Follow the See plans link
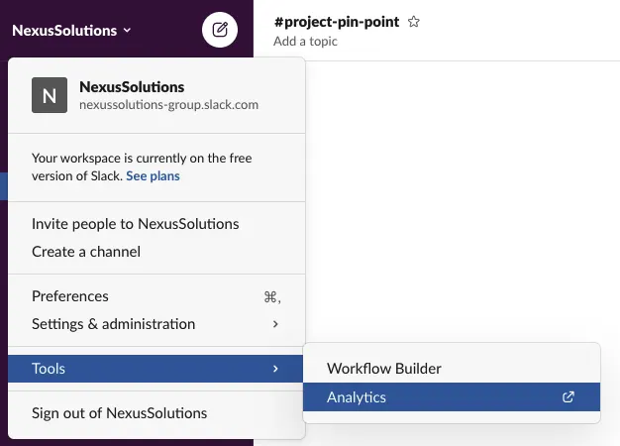The width and height of the screenshot is (620, 446). [154, 176]
